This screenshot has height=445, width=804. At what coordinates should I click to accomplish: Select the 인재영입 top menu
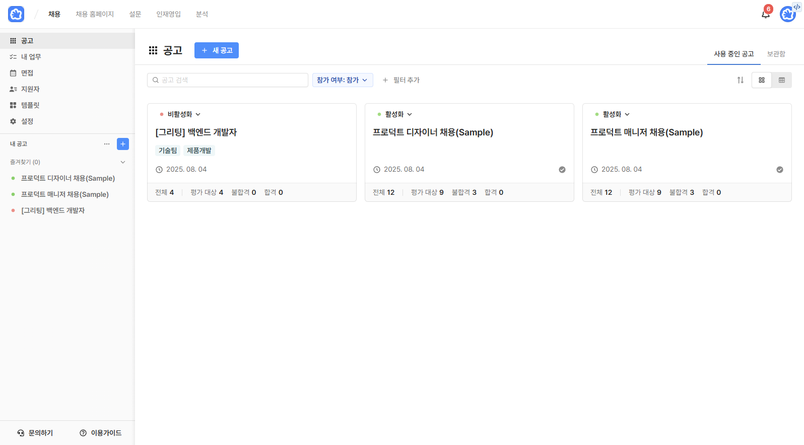168,14
